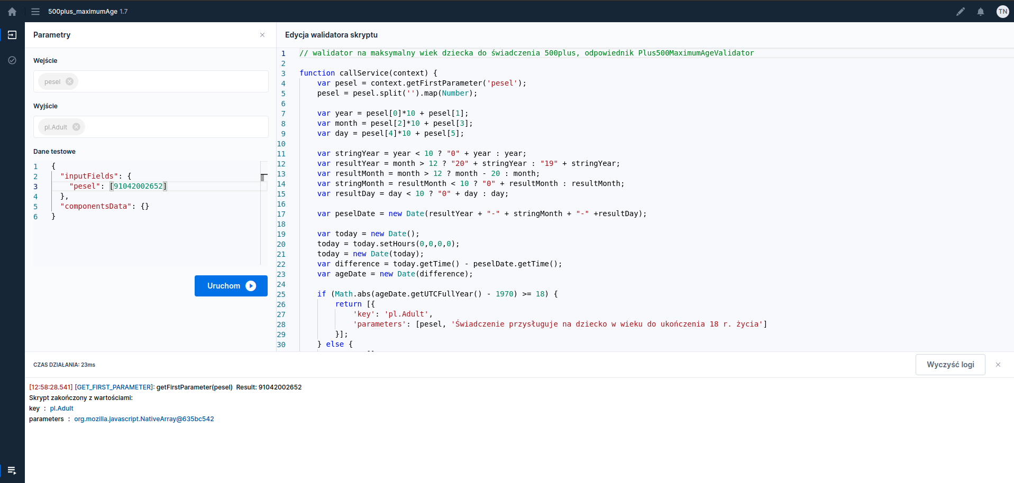1014x483 pixels.
Task: Remove the pesel input chip
Action: tap(70, 82)
